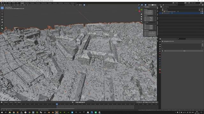Switch viewport to Wireframe shading mode
The height and width of the screenshot is (114, 204).
click(151, 5)
